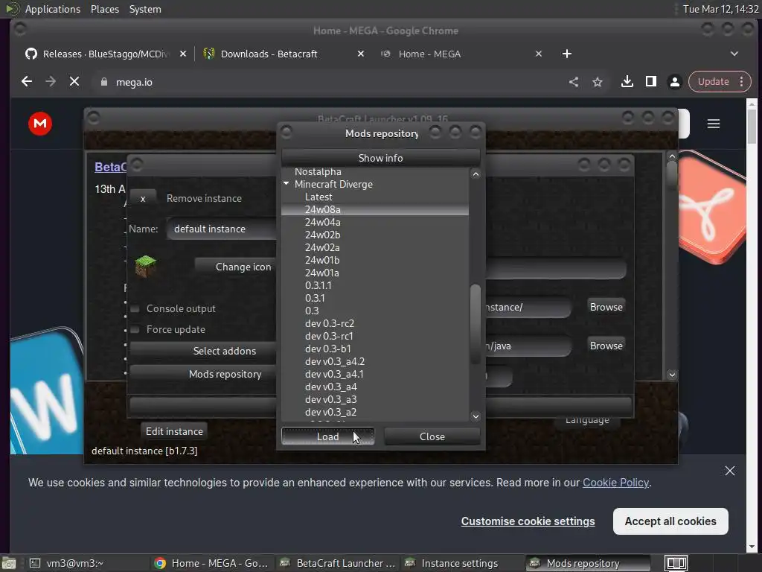
Task: Bookmark this page with star icon
Action: [598, 82]
